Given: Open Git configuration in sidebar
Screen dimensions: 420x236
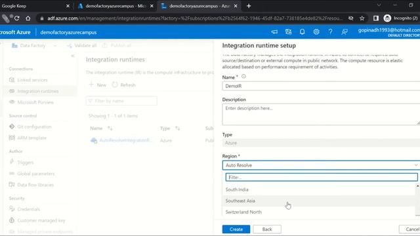Looking at the screenshot, I should point(34,127).
